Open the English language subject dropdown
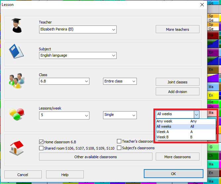221x184 pixels. (x=113, y=56)
